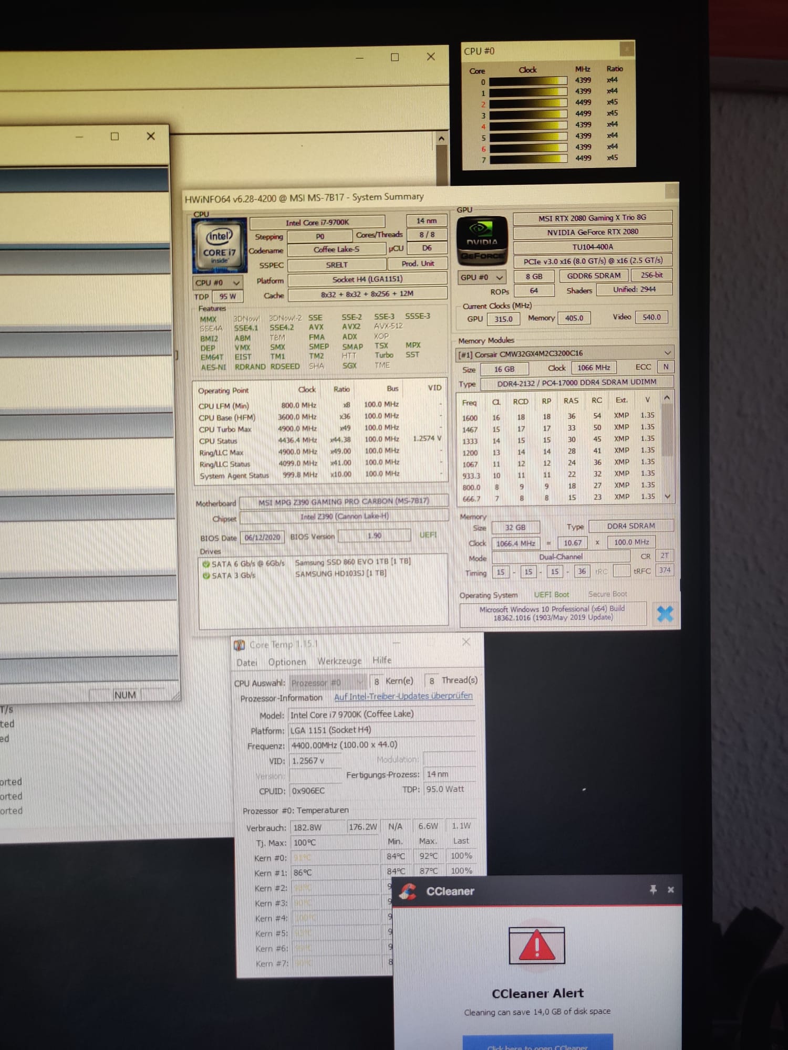Dismiss the CCleaner alert with its x icon
The width and height of the screenshot is (788, 1050).
[671, 889]
